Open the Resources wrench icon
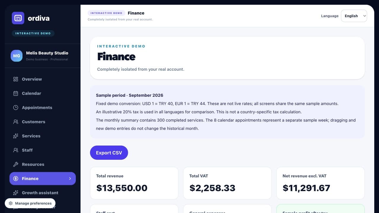The width and height of the screenshot is (379, 213). [16, 164]
